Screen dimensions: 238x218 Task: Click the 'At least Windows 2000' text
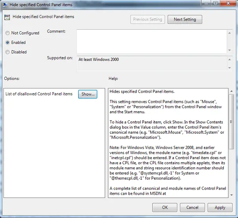tap(98, 59)
